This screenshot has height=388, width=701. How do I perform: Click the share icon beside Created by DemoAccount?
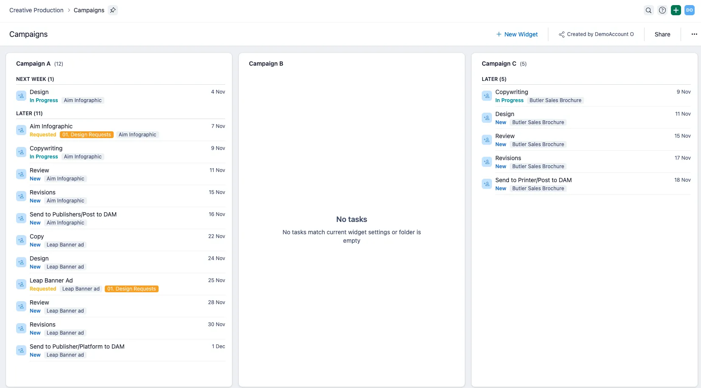[561, 34]
